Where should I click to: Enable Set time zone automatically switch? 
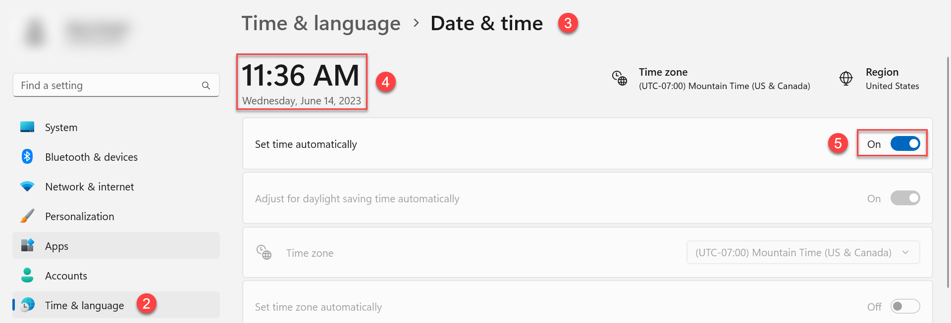[905, 307]
